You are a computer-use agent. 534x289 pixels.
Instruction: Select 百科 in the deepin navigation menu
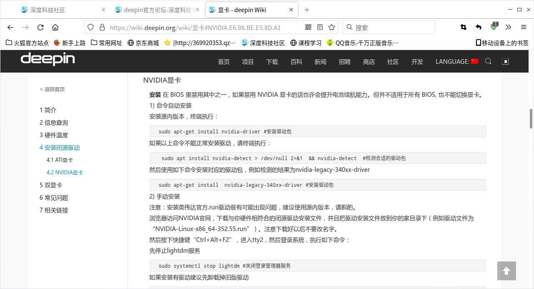tap(296, 61)
